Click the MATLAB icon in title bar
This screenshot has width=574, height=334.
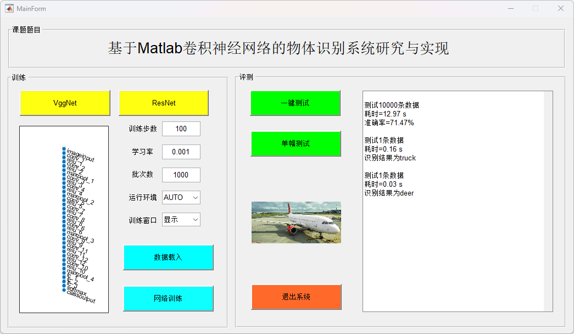pyautogui.click(x=9, y=8)
